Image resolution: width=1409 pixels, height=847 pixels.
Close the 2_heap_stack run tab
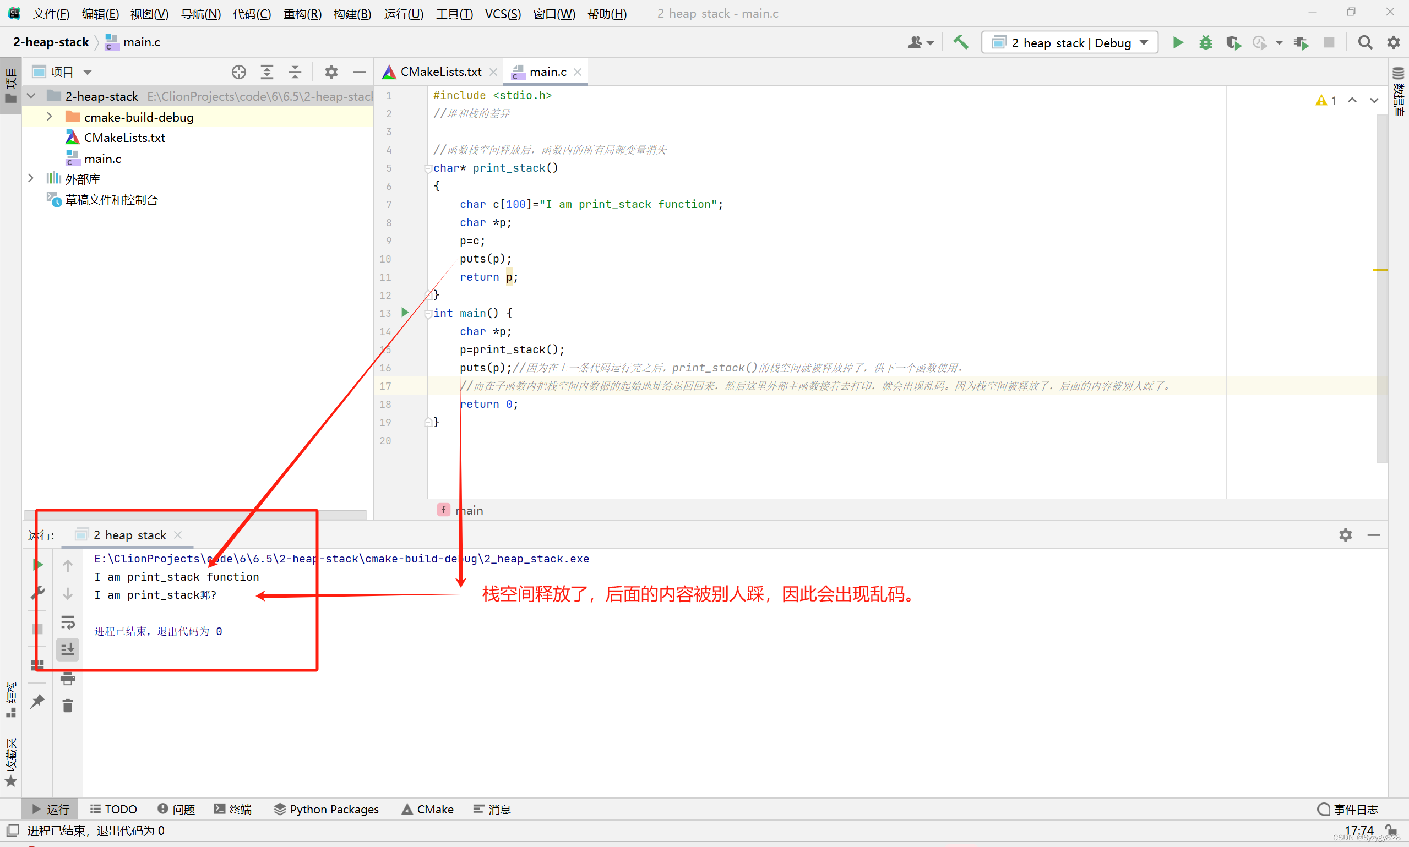pyautogui.click(x=178, y=535)
